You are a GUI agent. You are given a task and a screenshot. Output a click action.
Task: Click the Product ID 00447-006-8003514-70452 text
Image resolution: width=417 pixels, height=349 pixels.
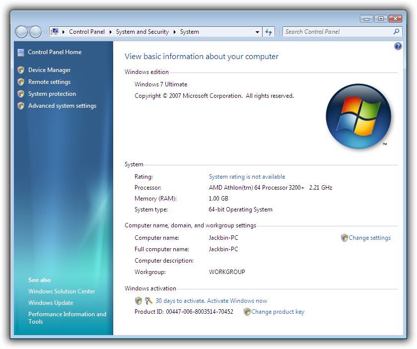click(184, 311)
